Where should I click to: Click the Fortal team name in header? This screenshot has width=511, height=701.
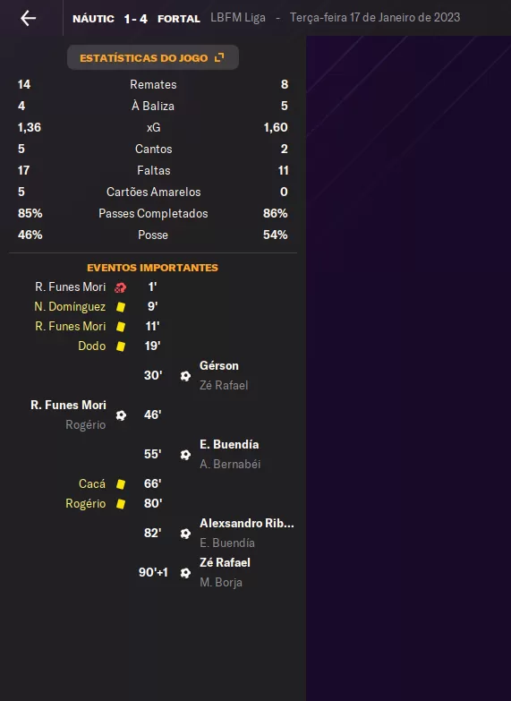(179, 19)
